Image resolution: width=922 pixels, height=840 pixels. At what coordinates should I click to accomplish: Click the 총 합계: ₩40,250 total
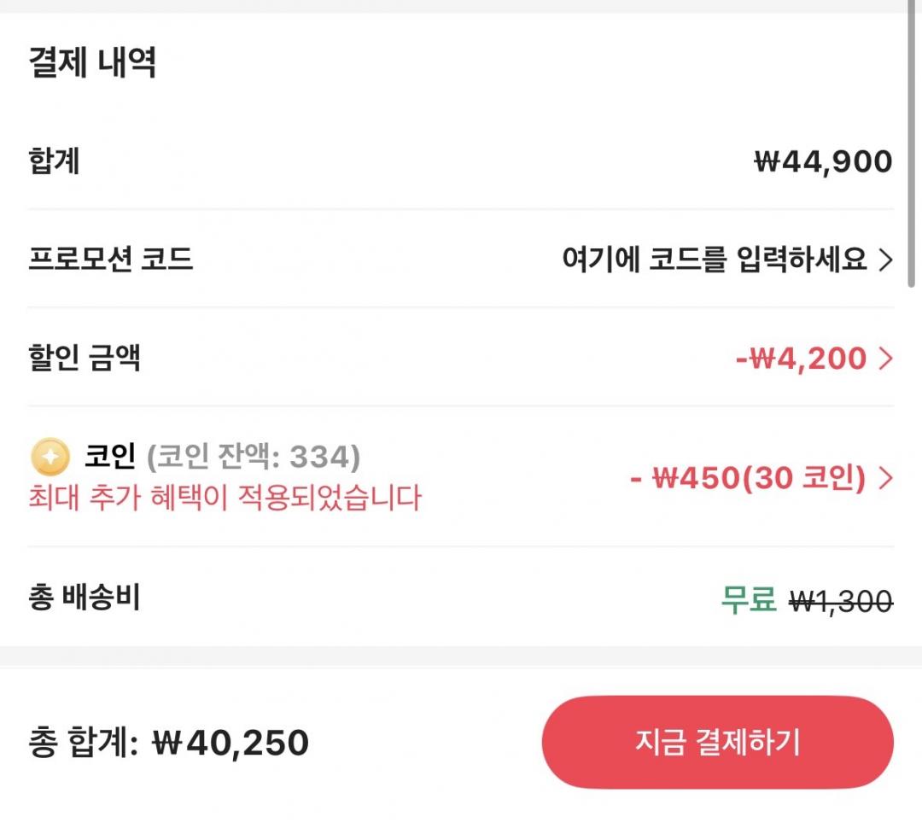coord(168,743)
